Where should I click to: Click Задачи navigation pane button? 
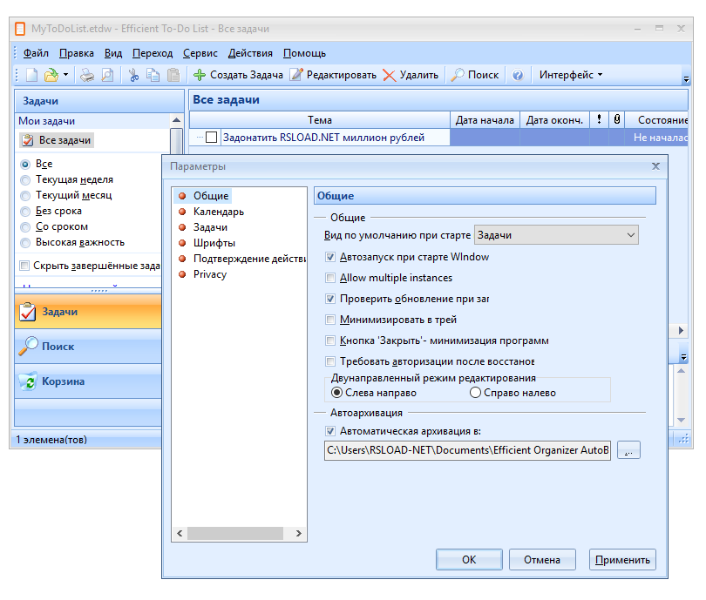coord(88,311)
